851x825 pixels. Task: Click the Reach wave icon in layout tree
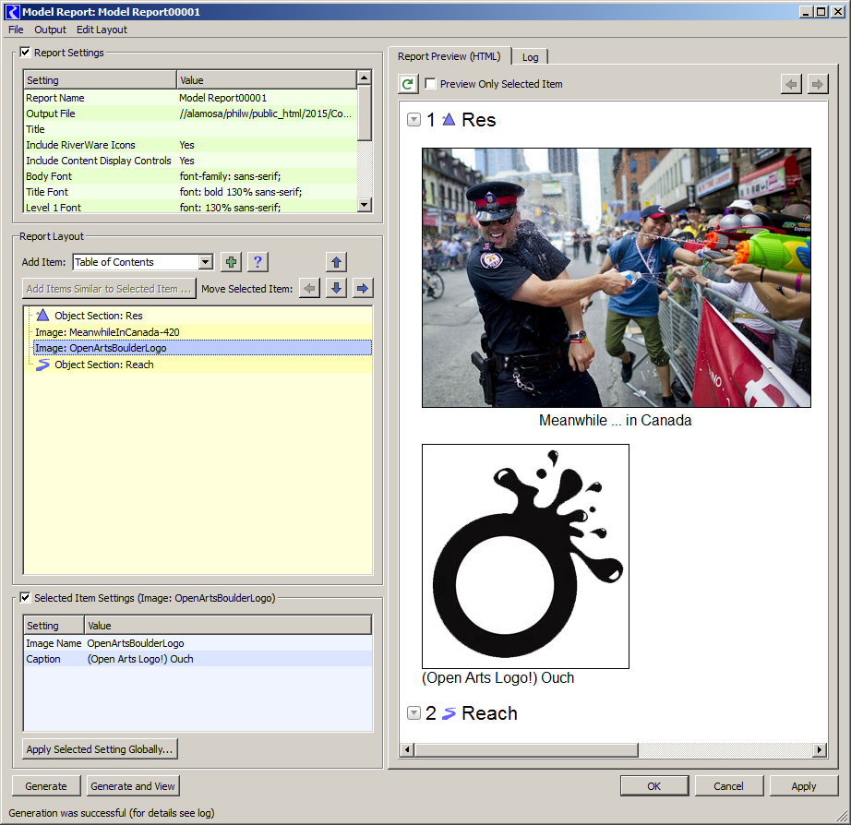[42, 365]
